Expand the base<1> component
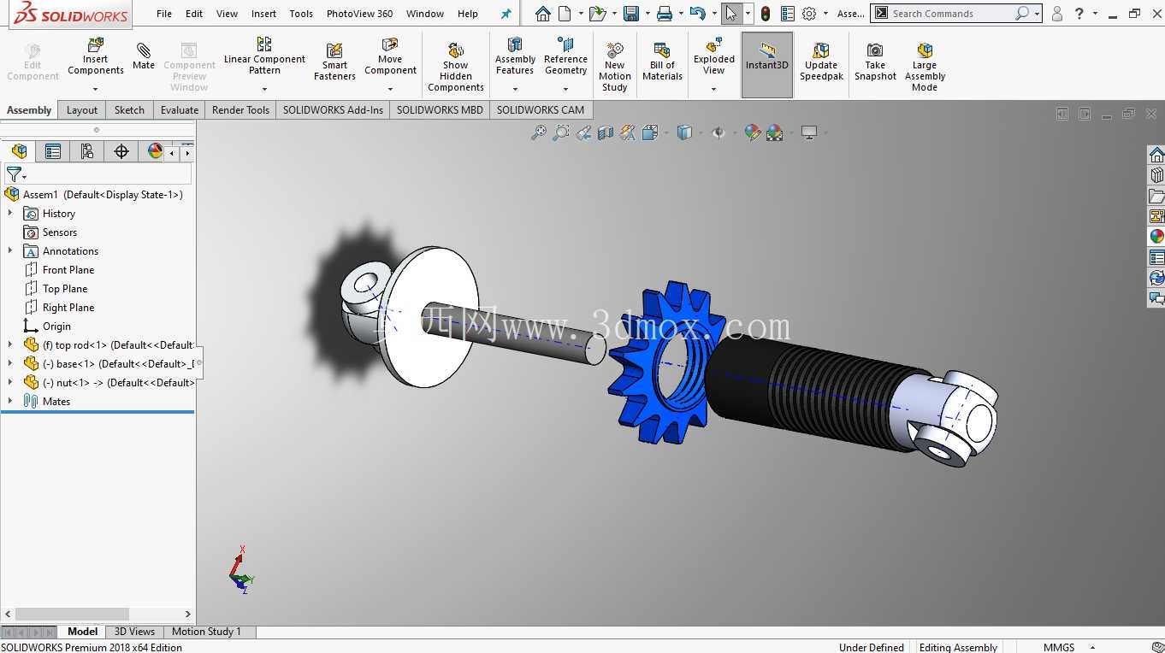The height and width of the screenshot is (653, 1165). tap(10, 364)
